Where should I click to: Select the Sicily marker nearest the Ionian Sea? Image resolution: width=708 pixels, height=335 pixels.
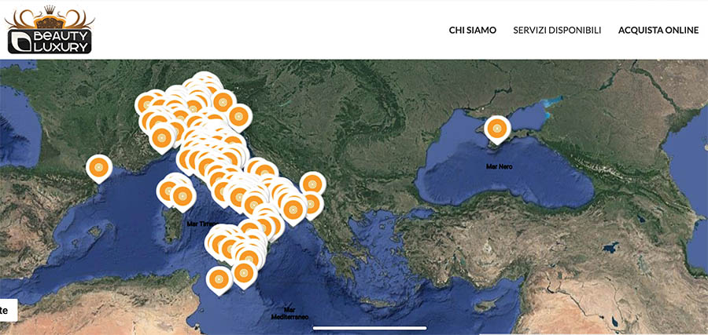click(x=245, y=273)
